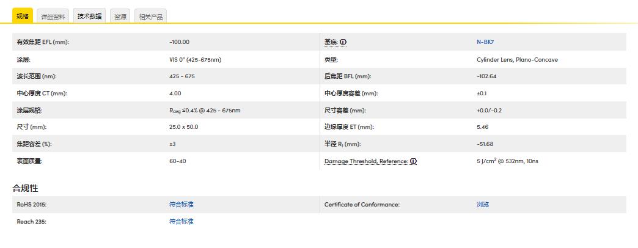This screenshot has width=638, height=248.
Task: Show the 相关产品 tab
Action: click(x=150, y=17)
